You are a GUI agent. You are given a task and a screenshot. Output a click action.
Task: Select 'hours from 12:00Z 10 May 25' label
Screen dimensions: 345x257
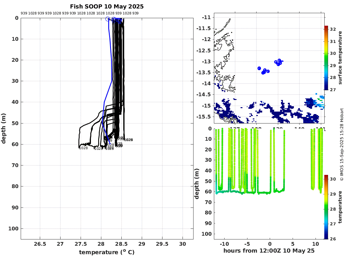click(x=269, y=251)
